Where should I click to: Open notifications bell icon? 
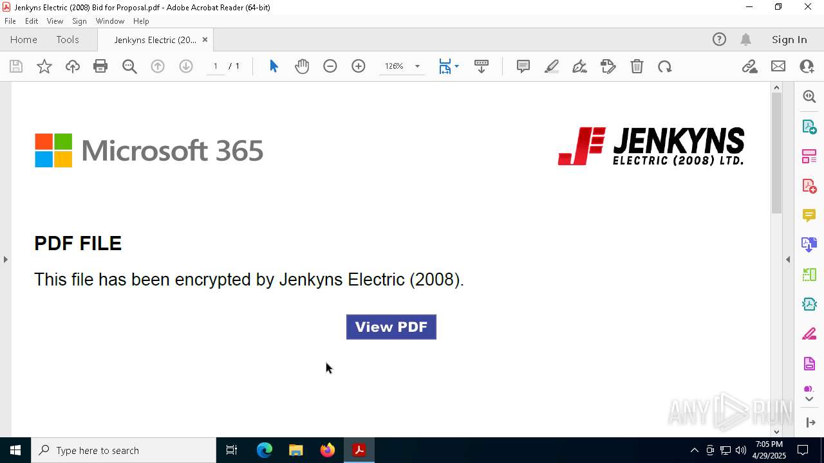pos(746,39)
